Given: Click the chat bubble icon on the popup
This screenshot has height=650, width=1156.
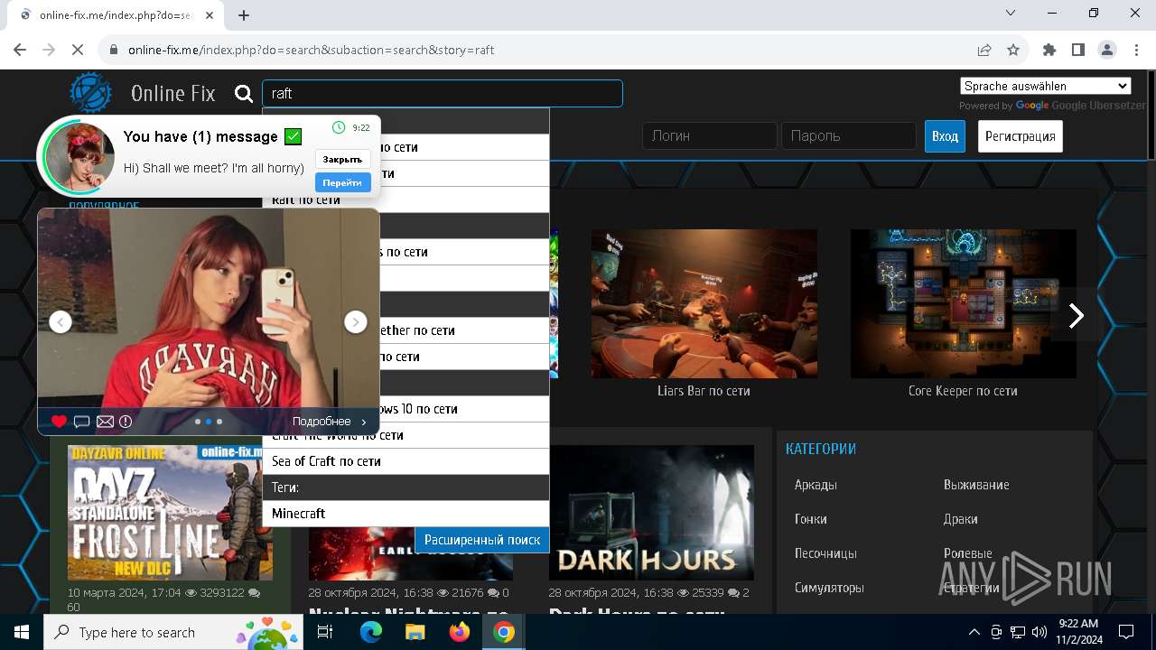Looking at the screenshot, I should [x=82, y=422].
